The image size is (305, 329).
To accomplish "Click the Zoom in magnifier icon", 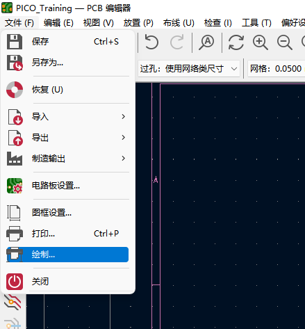I will (x=261, y=42).
